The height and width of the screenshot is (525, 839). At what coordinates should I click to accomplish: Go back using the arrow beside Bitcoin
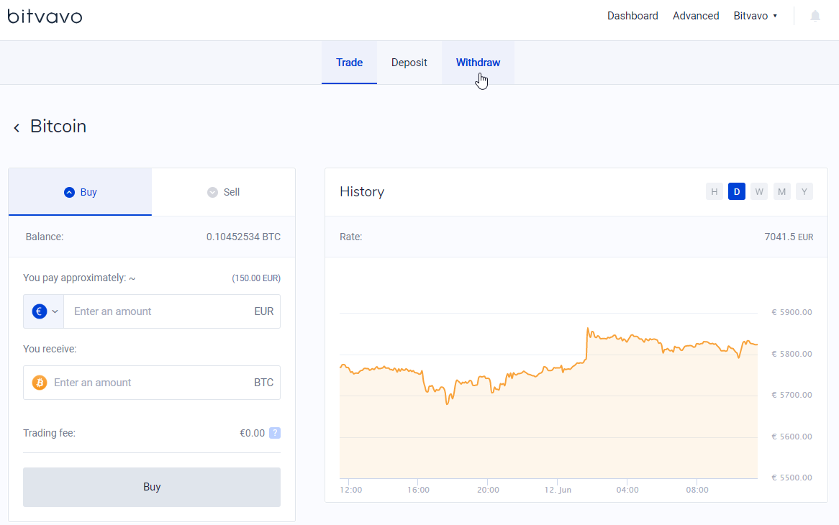pyautogui.click(x=17, y=127)
